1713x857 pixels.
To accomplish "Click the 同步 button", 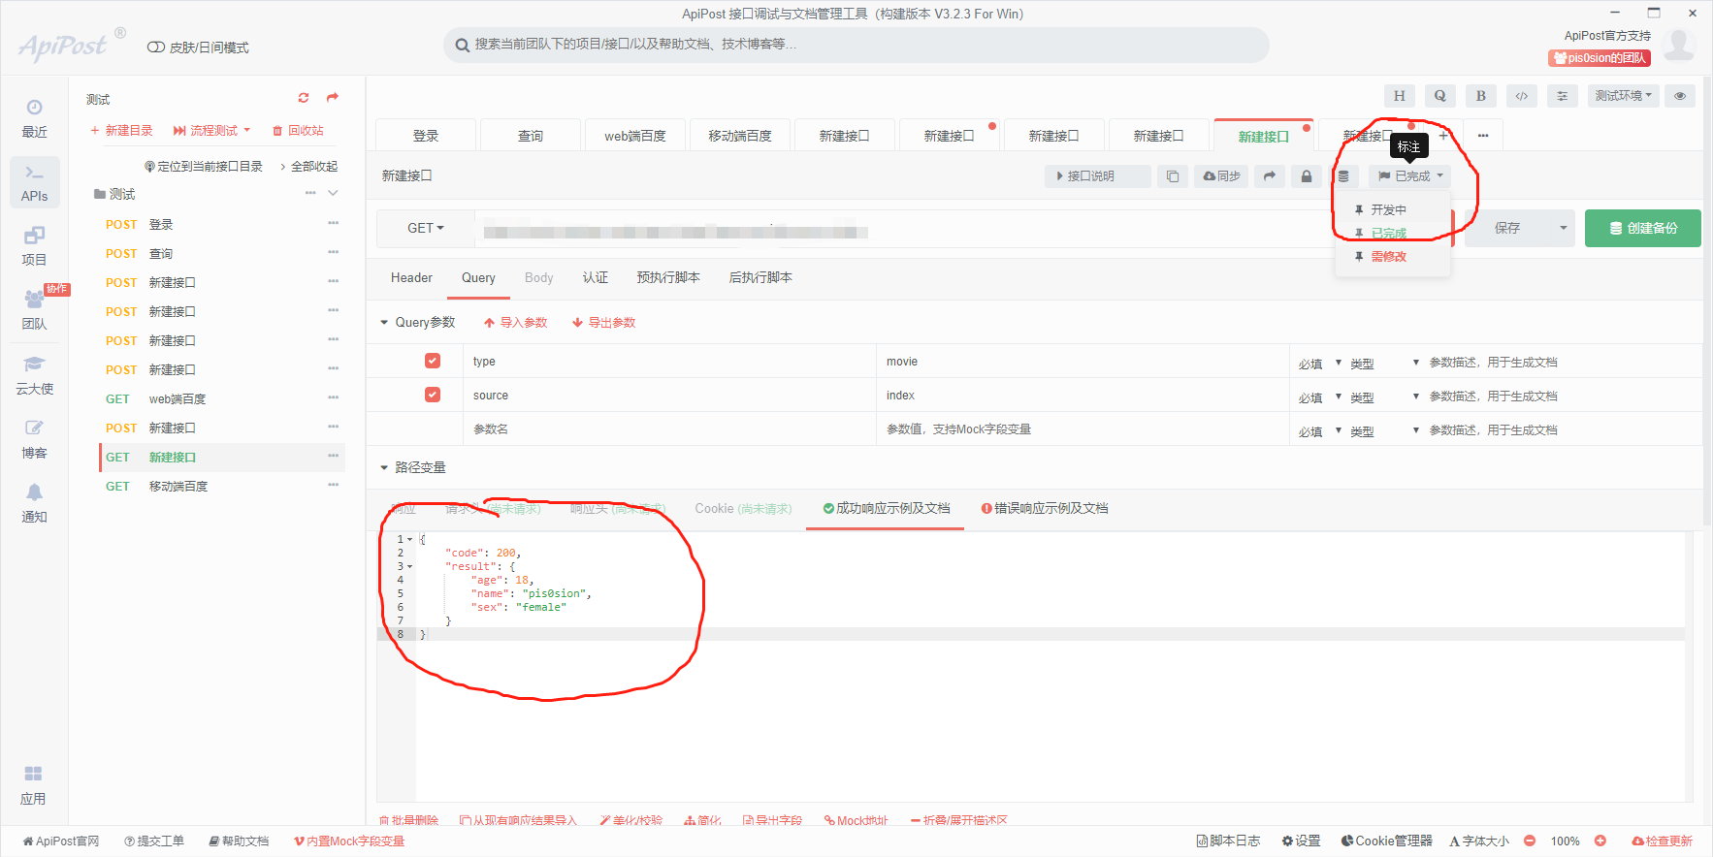I will (x=1221, y=176).
